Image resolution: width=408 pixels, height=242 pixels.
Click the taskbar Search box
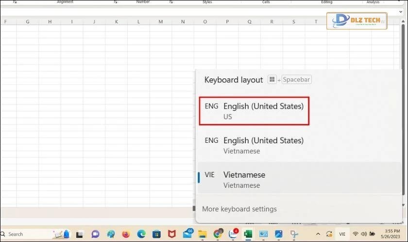click(19, 234)
